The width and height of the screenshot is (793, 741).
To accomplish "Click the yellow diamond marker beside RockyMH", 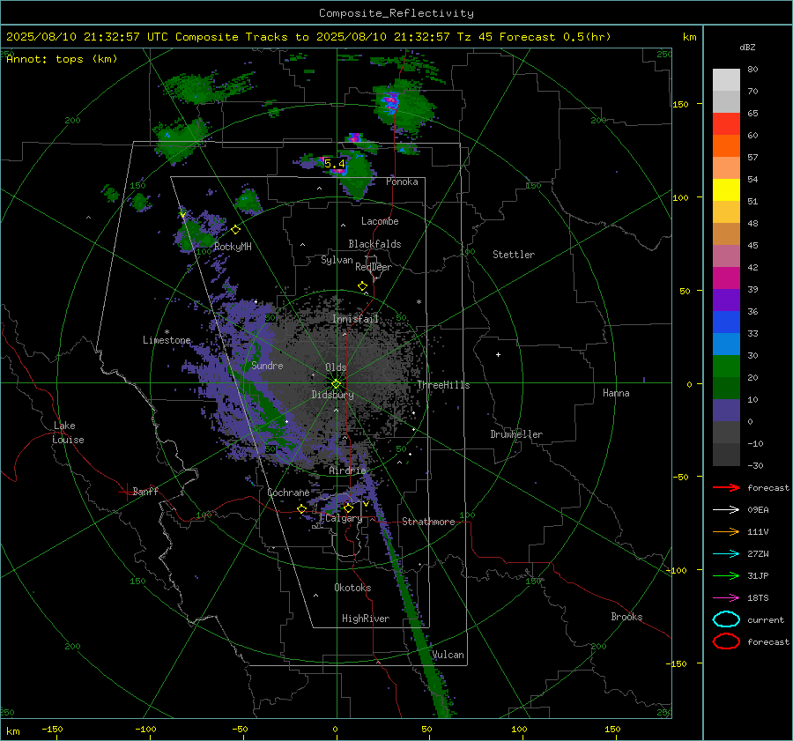I will point(235,230).
